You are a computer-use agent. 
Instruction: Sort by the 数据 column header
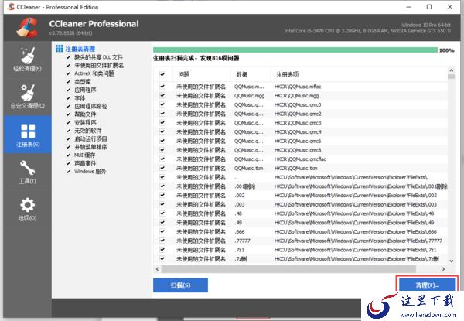pyautogui.click(x=251, y=74)
